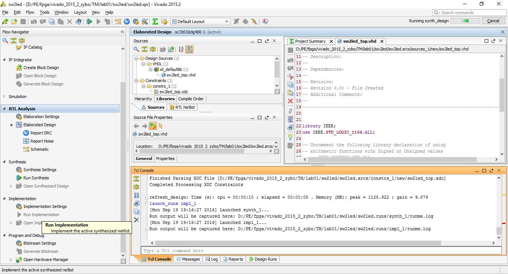
Task: Collapse the Flow Navigator with double chevron
Action: pyautogui.click(x=122, y=32)
